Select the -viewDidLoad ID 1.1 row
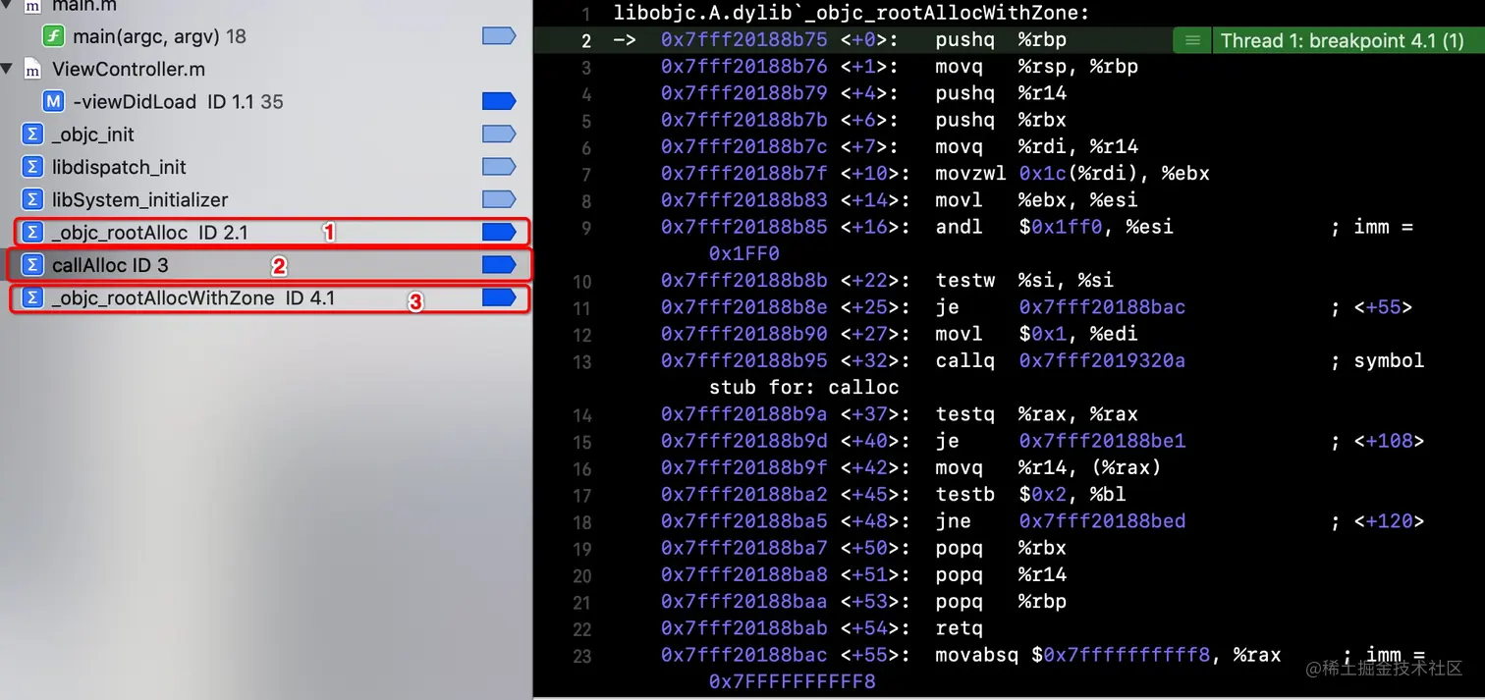The image size is (1485, 700). coord(266,101)
